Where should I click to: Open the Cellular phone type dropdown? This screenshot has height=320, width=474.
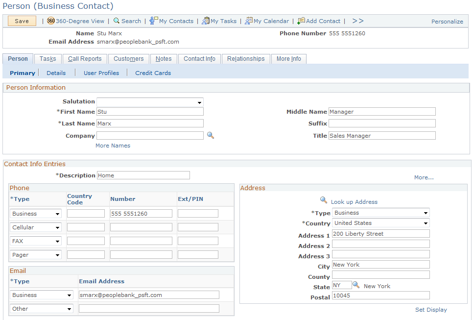(x=36, y=227)
